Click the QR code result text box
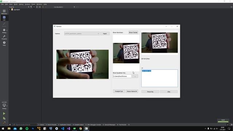Viewport: 233px width, 131px height. coord(159,78)
